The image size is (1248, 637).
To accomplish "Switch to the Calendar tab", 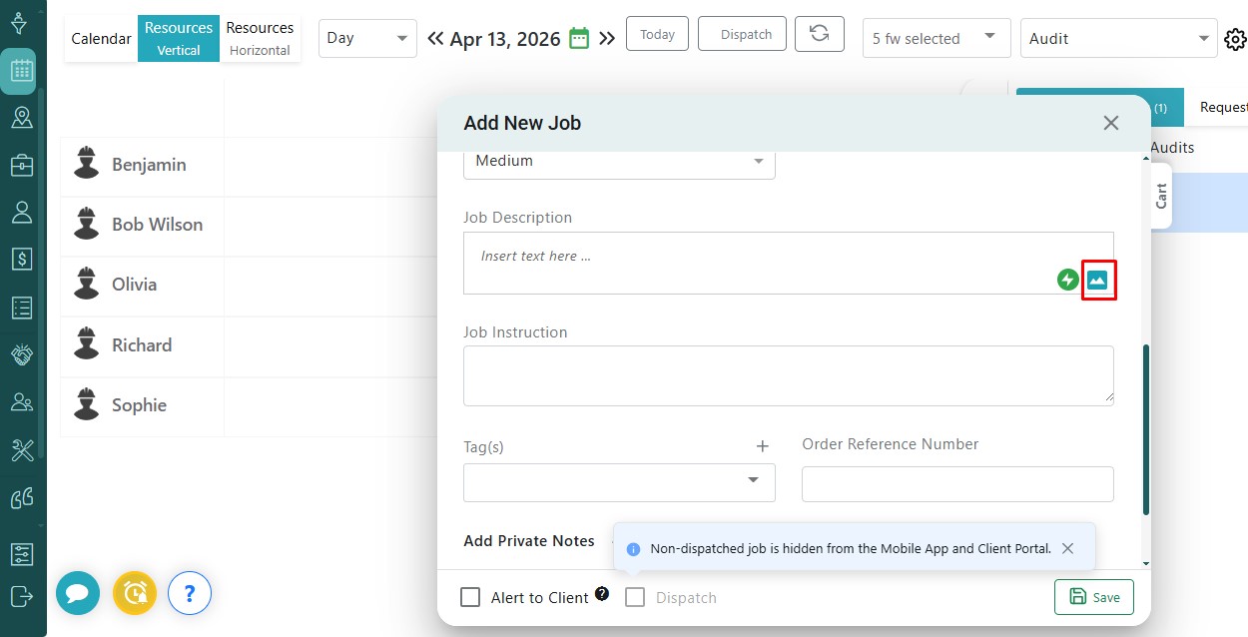I will tap(101, 39).
